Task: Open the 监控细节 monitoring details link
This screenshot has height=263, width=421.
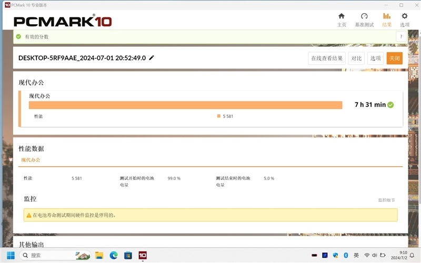Action: (386, 200)
